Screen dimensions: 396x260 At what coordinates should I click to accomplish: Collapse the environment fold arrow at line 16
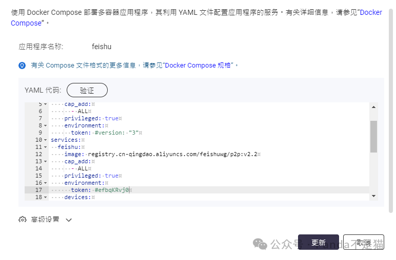point(46,183)
